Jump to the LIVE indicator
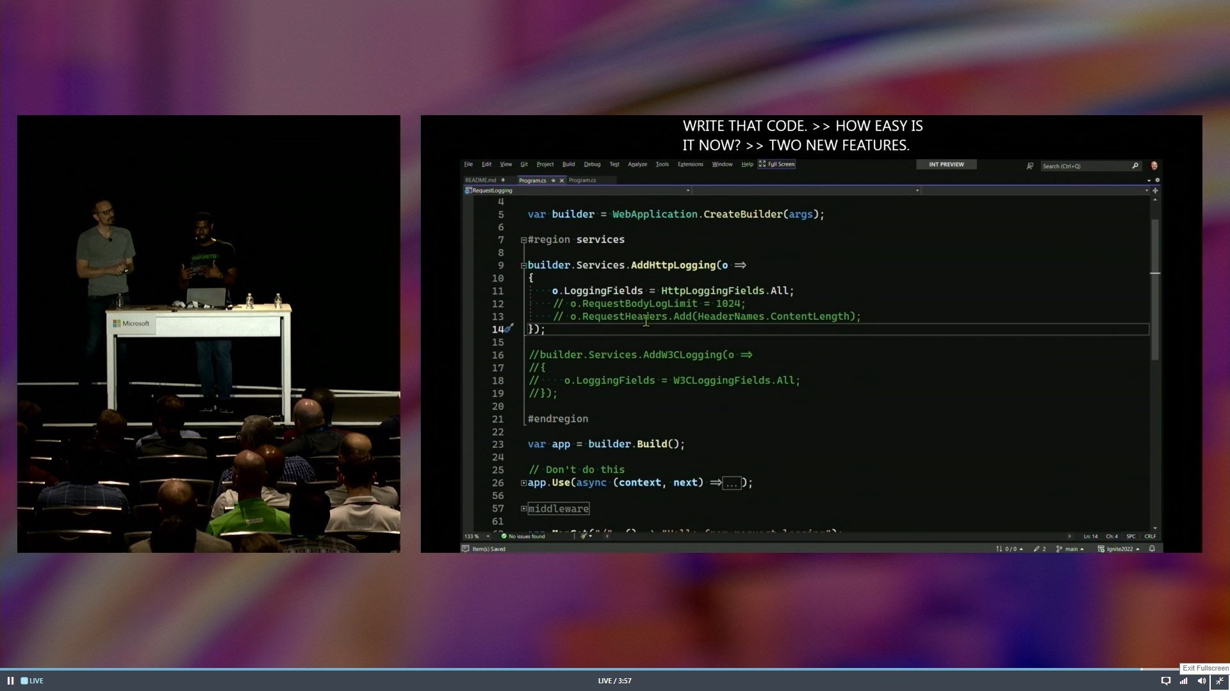The width and height of the screenshot is (1230, 691). coord(32,681)
